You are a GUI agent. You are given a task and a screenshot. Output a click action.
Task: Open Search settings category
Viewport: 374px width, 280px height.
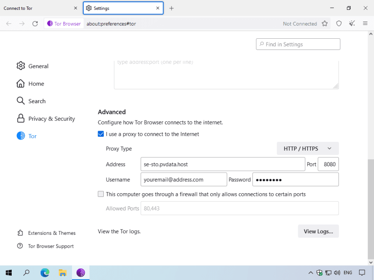coord(31,101)
